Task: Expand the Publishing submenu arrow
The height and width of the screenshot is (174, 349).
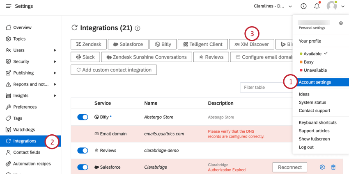Action: tap(55, 73)
